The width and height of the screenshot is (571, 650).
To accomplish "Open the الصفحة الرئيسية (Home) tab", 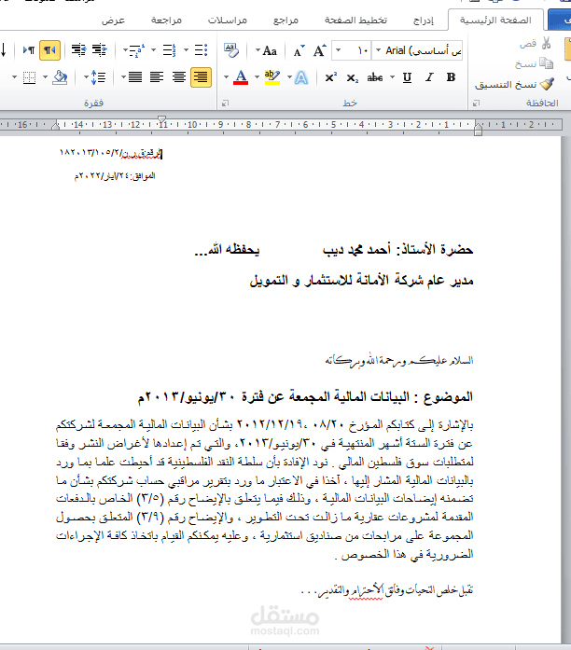I will (495, 20).
